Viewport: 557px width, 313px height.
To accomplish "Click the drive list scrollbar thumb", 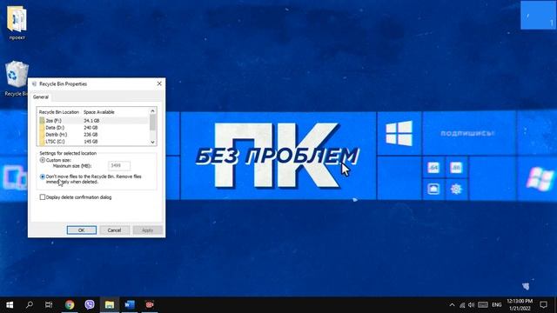I will click(x=153, y=122).
